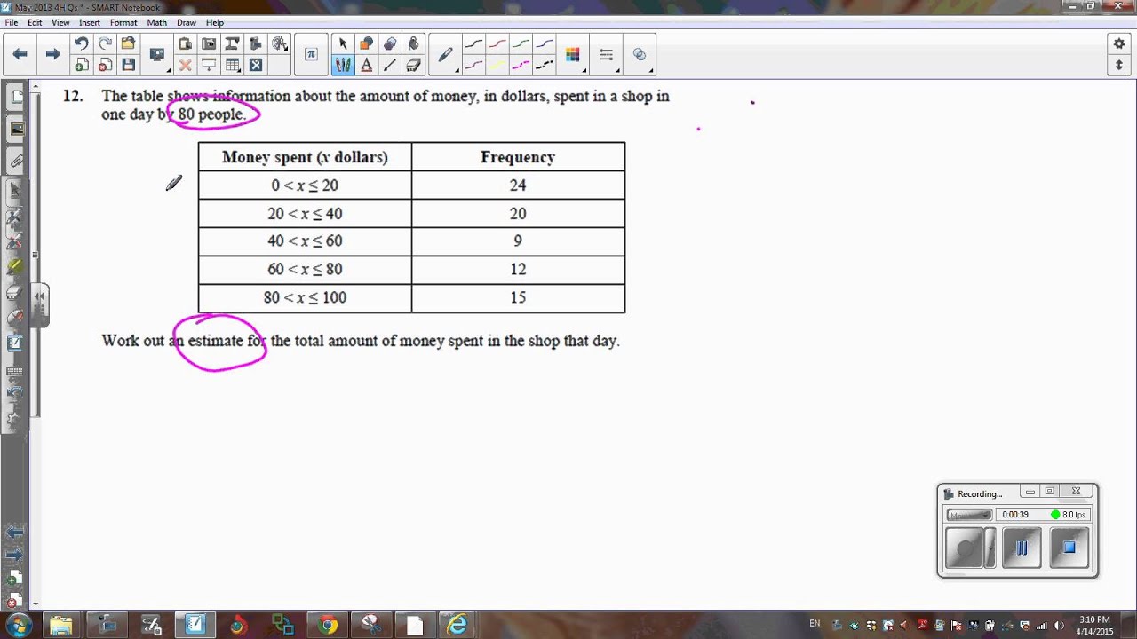This screenshot has height=639, width=1137.
Task: Launch the math pi tool
Action: pos(310,54)
